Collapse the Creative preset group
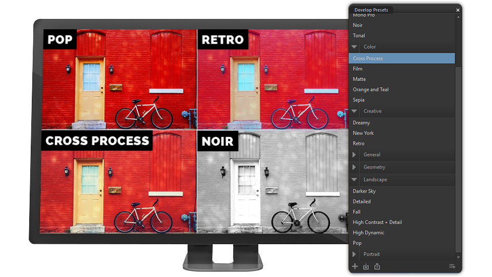492x277 pixels. [354, 111]
